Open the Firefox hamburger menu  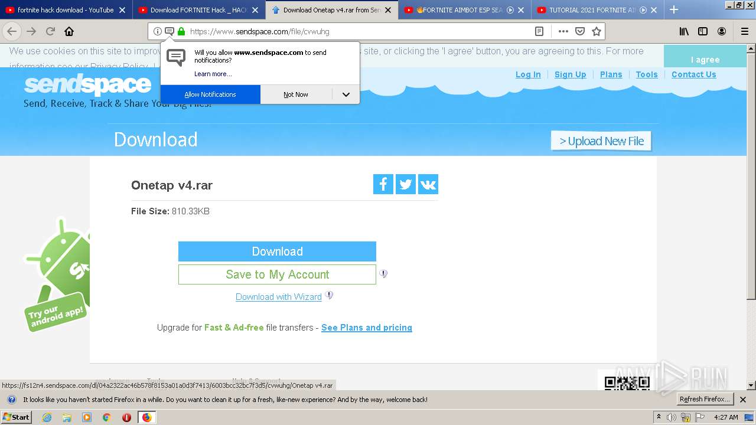[745, 31]
